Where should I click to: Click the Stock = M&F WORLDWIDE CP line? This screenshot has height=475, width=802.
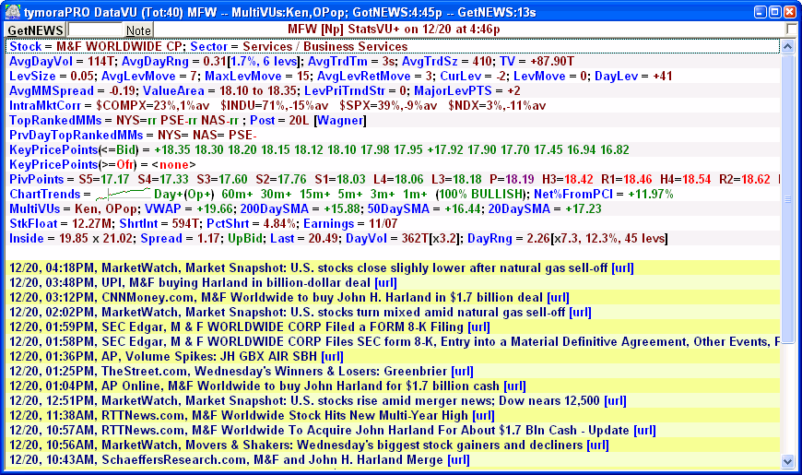click(x=394, y=47)
